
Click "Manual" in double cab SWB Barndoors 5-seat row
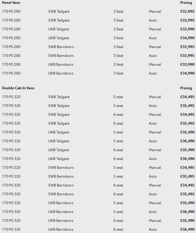pos(155,168)
